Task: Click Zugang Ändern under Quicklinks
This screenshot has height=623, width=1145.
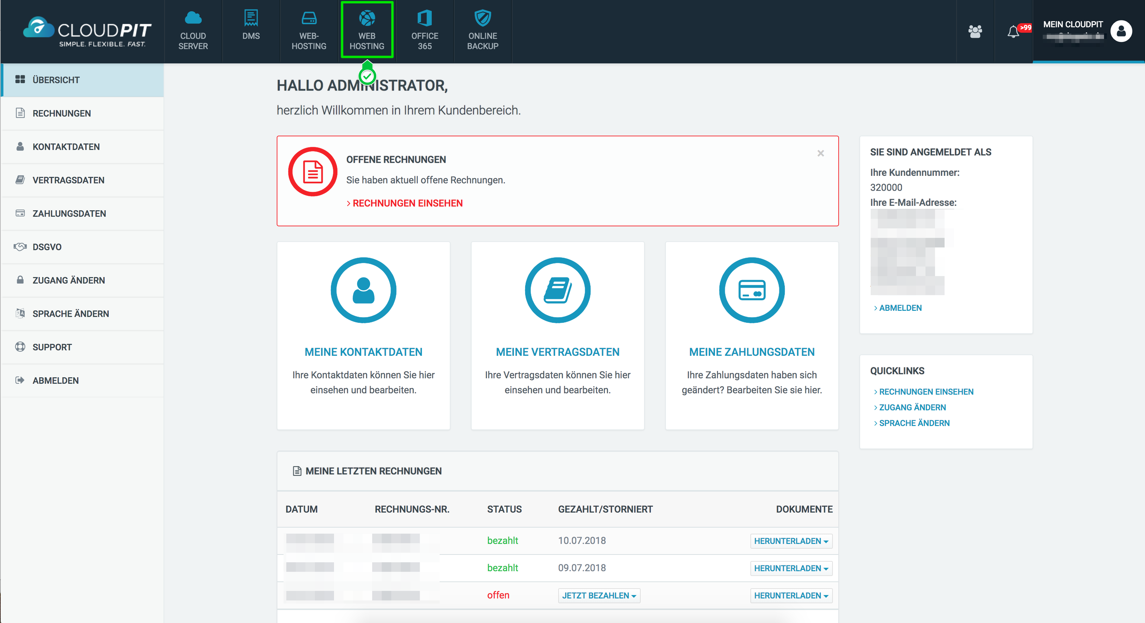Action: [912, 407]
